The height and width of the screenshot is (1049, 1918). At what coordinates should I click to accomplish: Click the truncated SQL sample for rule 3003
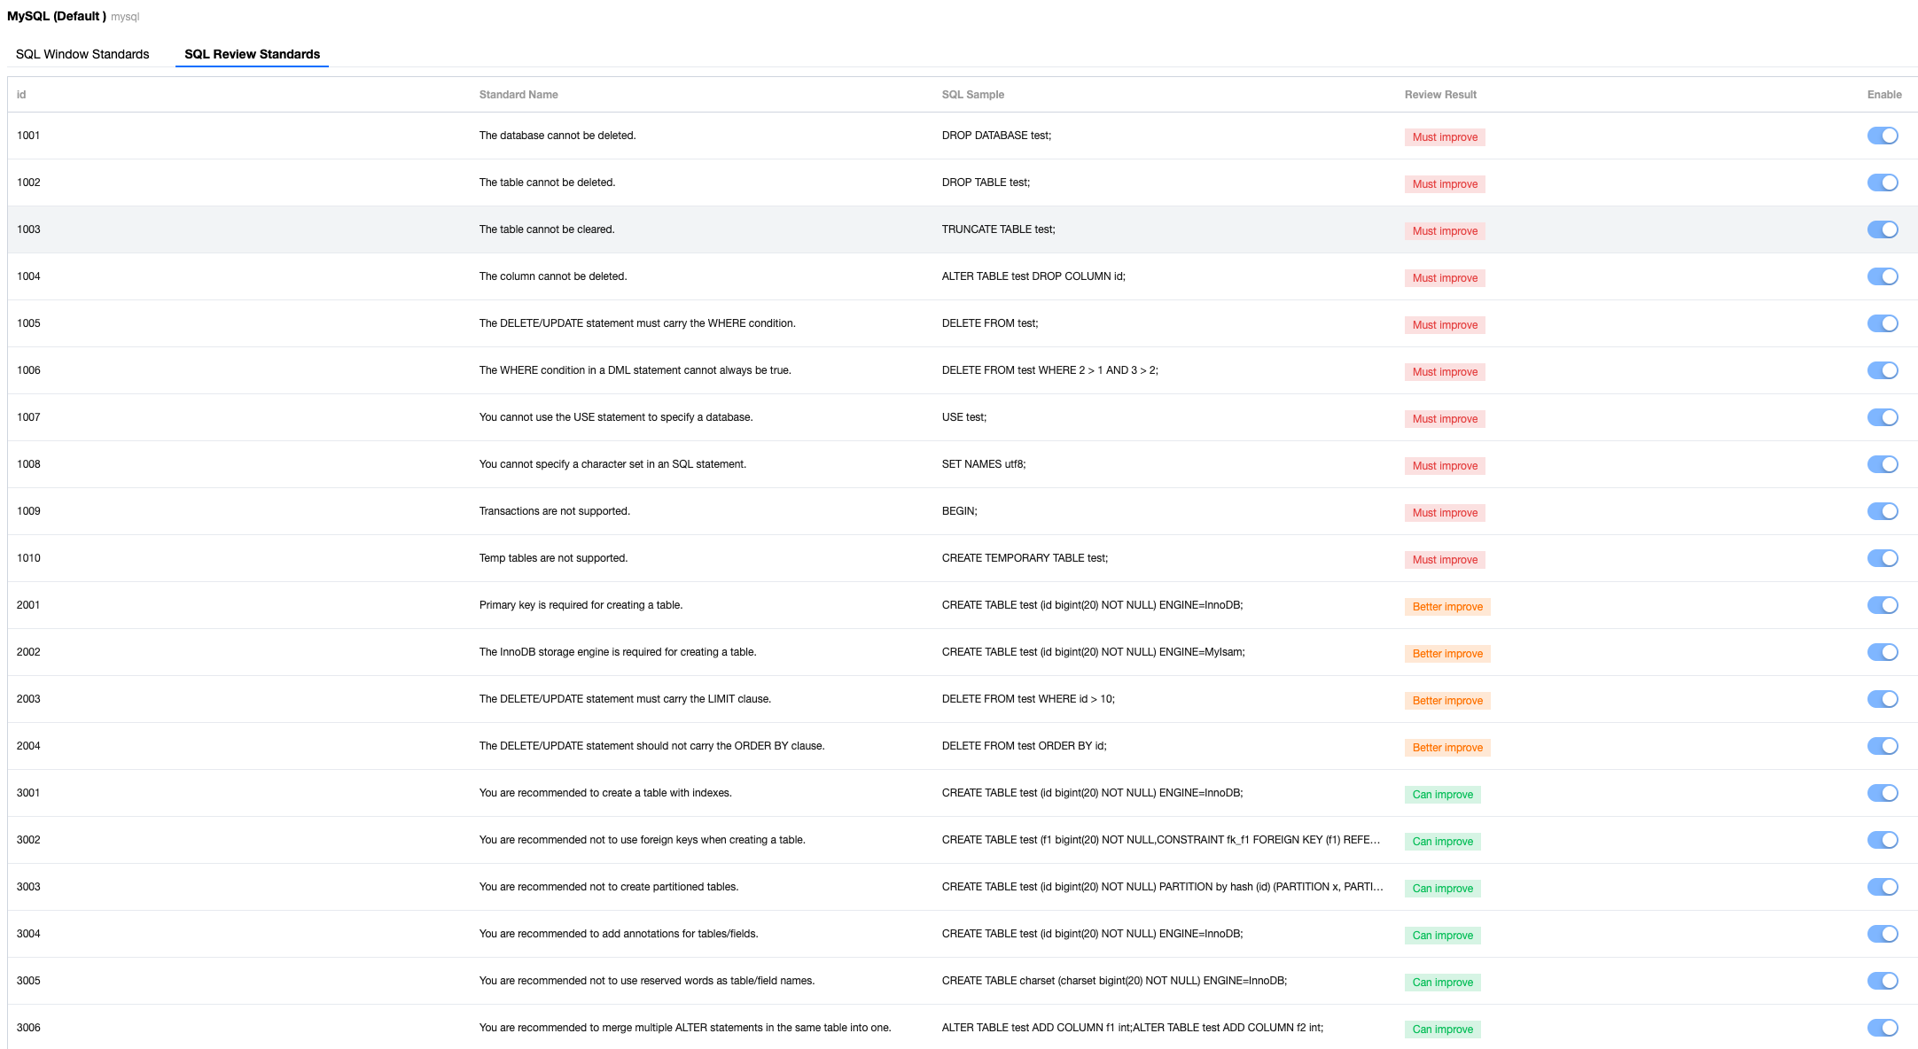(1161, 887)
